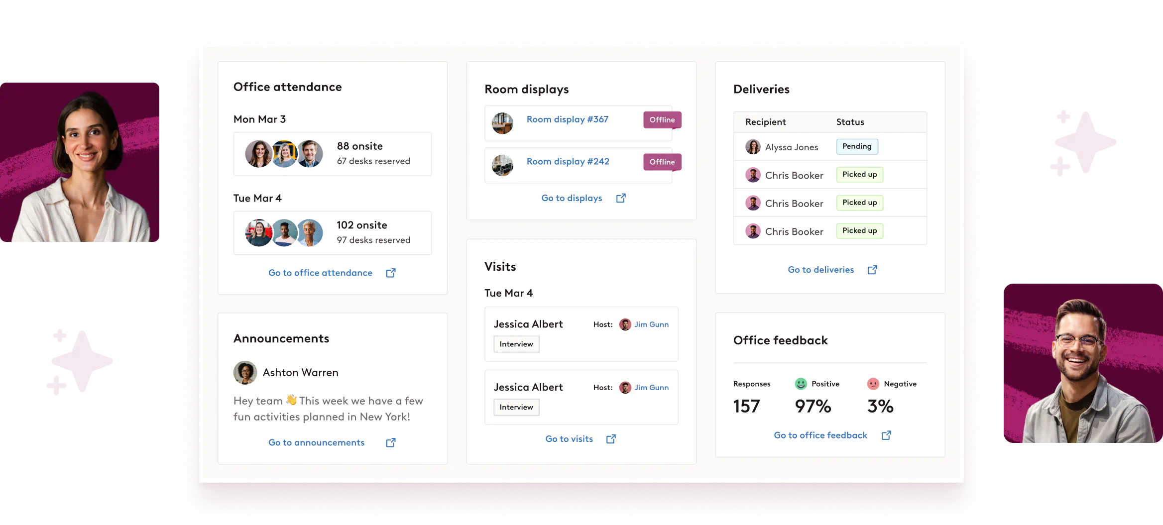
Task: Click the Room display #242 thumbnail
Action: tap(502, 165)
